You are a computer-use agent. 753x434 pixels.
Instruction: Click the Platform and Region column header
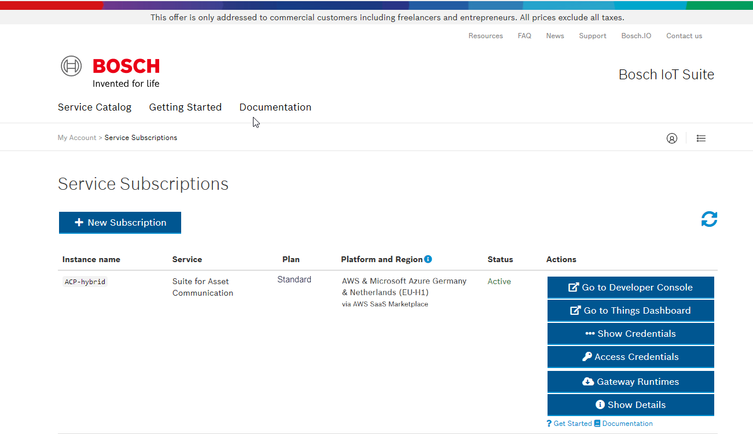[x=382, y=259]
